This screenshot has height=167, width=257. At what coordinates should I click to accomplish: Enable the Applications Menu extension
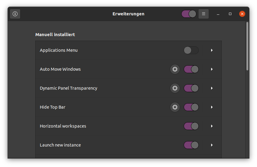(x=191, y=50)
